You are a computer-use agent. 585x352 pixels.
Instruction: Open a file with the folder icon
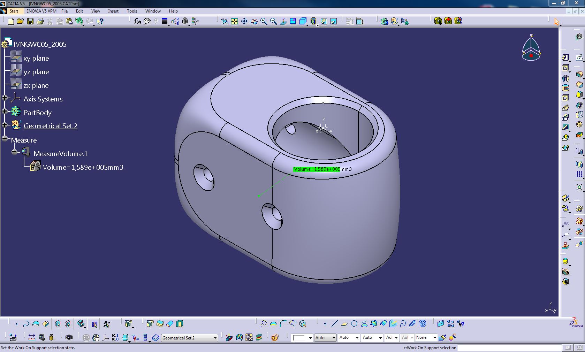(21, 21)
